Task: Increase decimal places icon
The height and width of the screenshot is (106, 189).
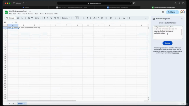Action: (55, 18)
